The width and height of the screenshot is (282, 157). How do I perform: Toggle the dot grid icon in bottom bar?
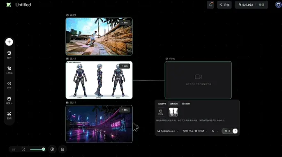[x=14, y=149]
